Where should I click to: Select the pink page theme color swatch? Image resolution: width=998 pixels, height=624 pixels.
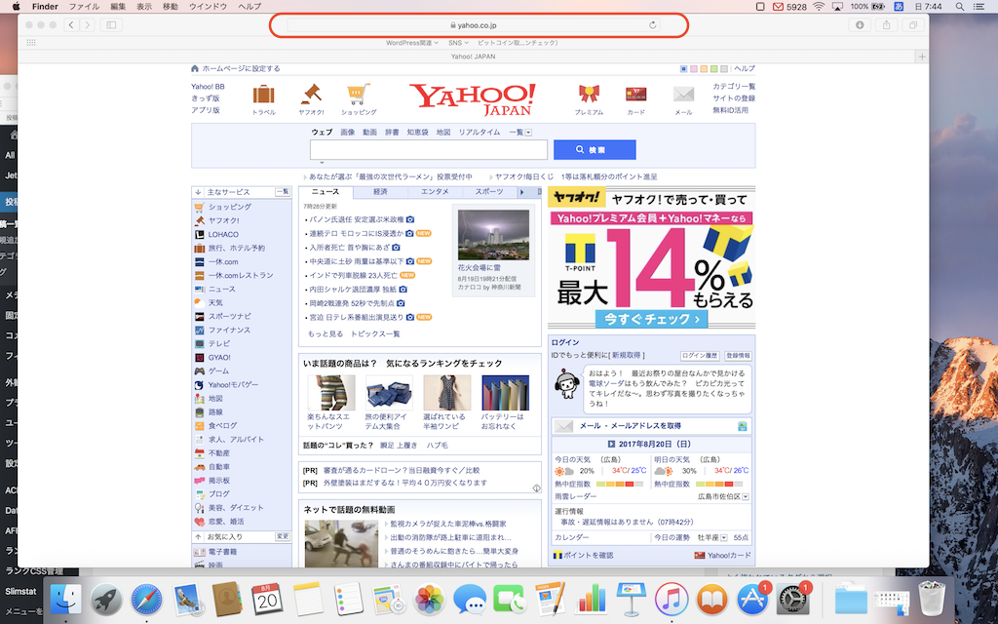pyautogui.click(x=694, y=69)
